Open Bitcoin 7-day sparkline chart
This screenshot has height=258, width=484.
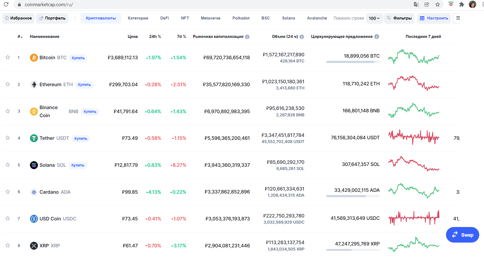tap(414, 56)
